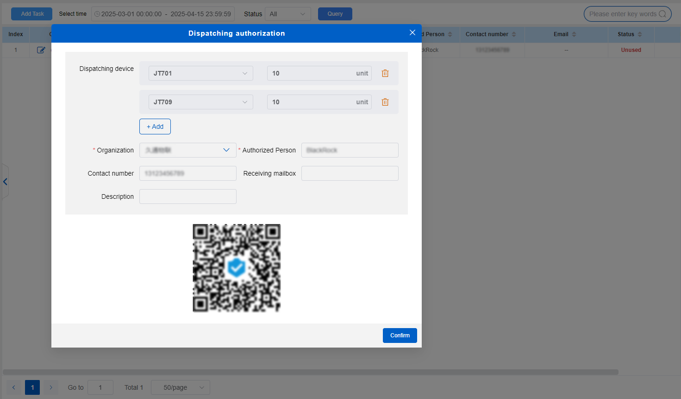Change the 50/page page size selector

180,387
